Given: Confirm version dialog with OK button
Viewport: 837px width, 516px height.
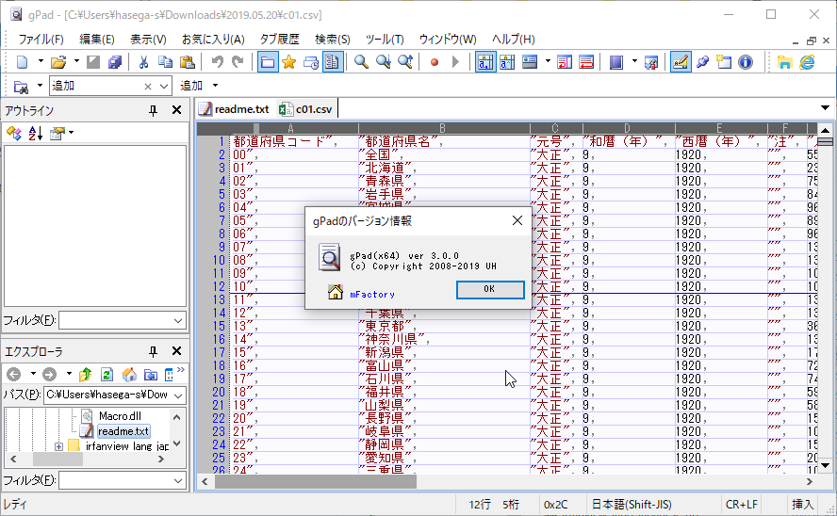Looking at the screenshot, I should [490, 289].
